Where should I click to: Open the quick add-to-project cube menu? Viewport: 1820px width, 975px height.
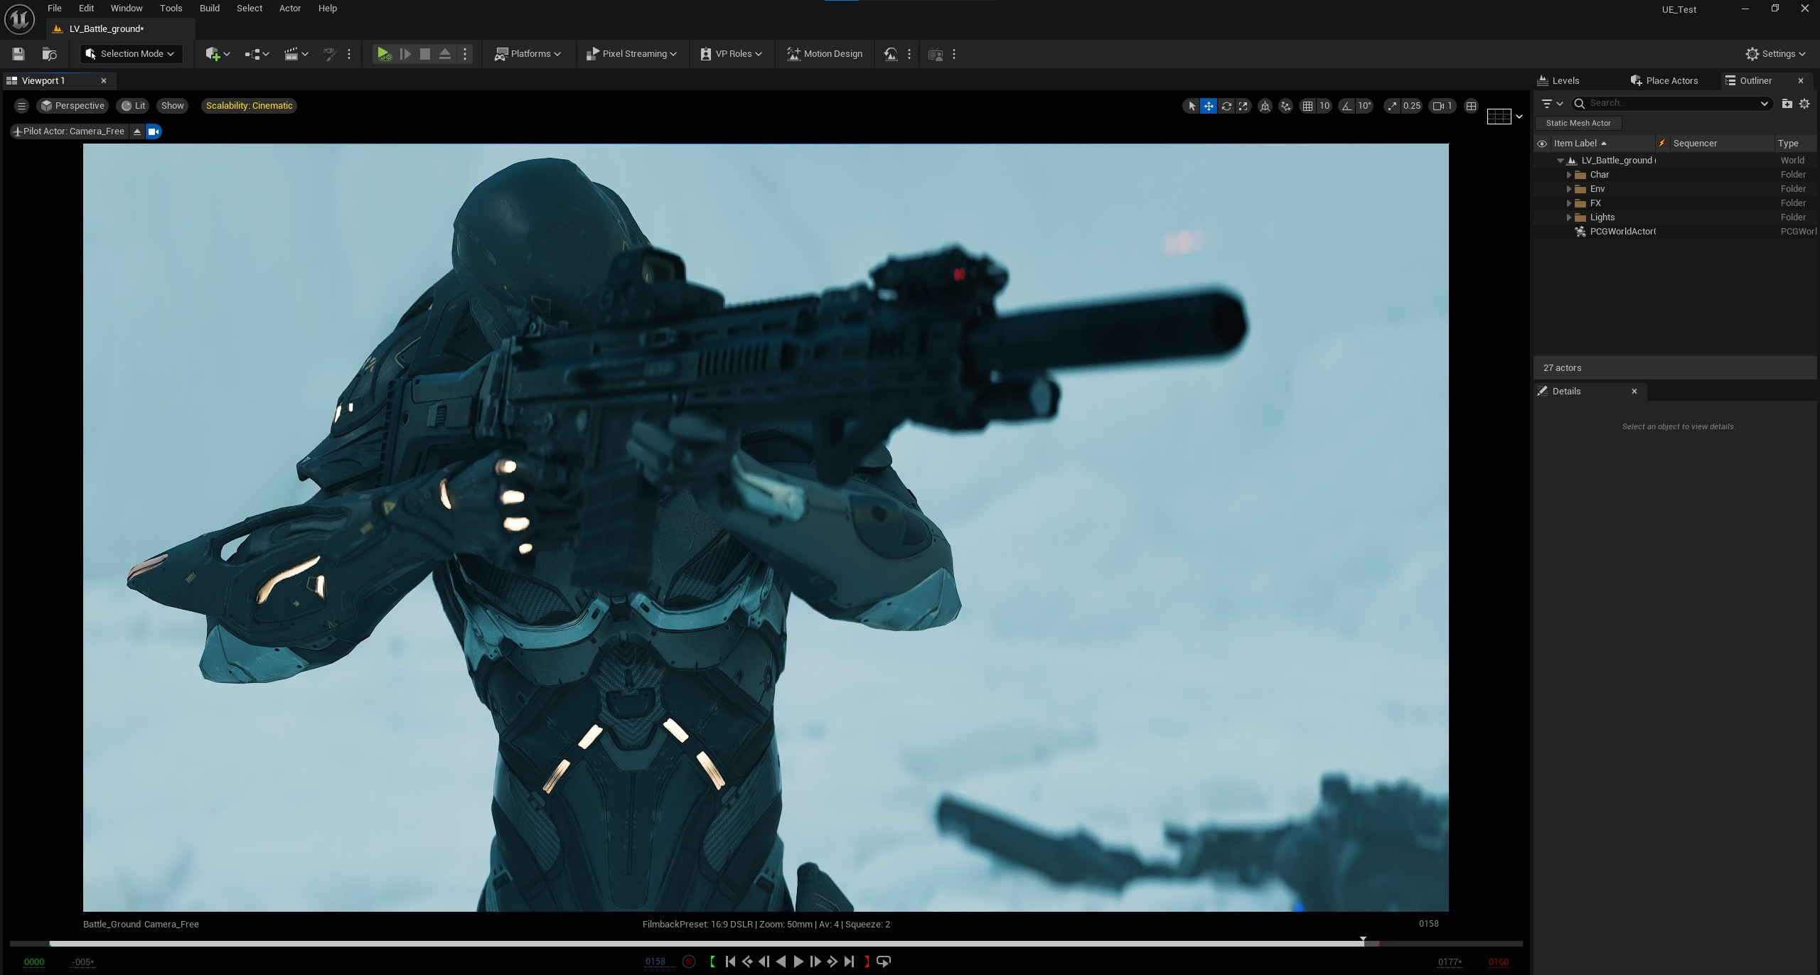click(218, 54)
